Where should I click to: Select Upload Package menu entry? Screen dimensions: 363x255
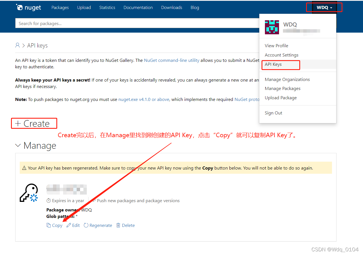(281, 98)
